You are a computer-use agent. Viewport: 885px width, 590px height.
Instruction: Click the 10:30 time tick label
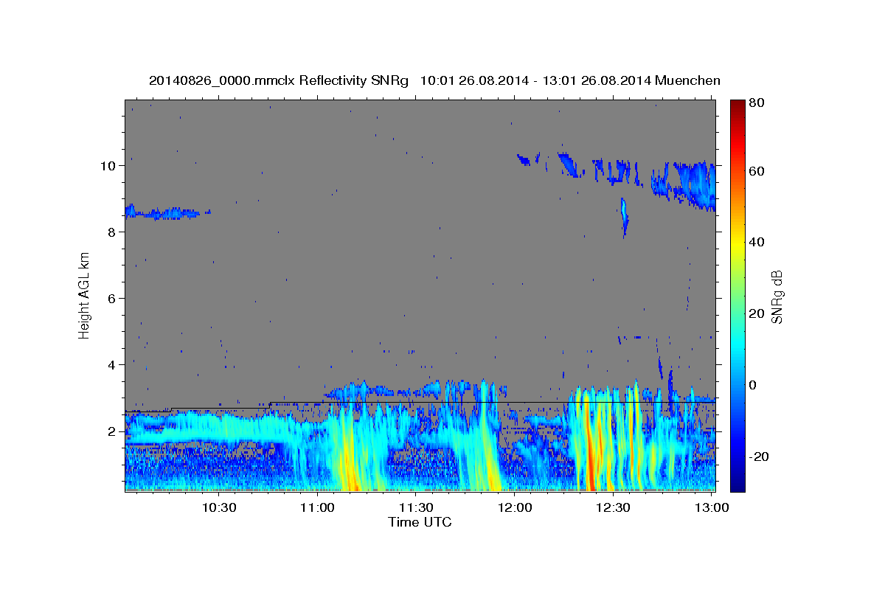(x=220, y=507)
